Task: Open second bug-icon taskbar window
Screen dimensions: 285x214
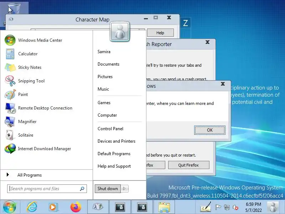Action: tap(142, 207)
